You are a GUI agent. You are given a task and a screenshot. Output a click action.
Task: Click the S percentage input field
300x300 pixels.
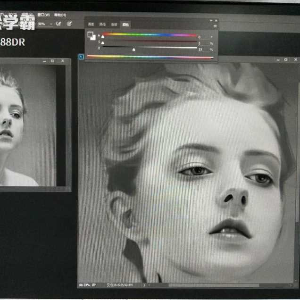pos(204,43)
